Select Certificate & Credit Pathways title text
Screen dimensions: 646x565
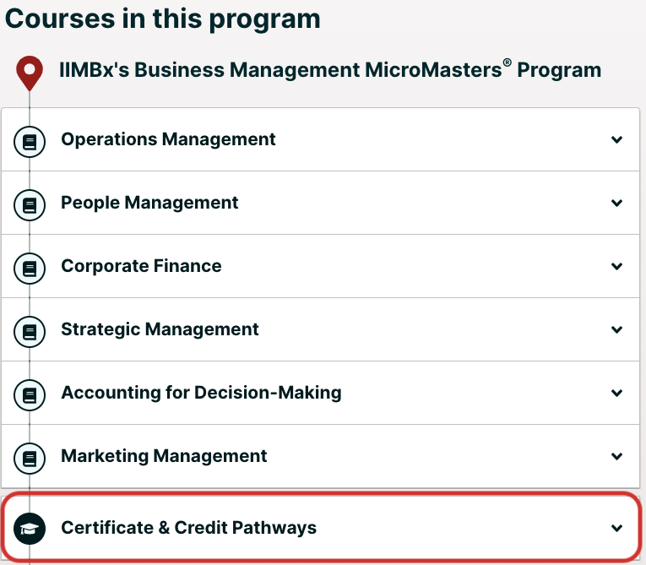[x=188, y=528]
